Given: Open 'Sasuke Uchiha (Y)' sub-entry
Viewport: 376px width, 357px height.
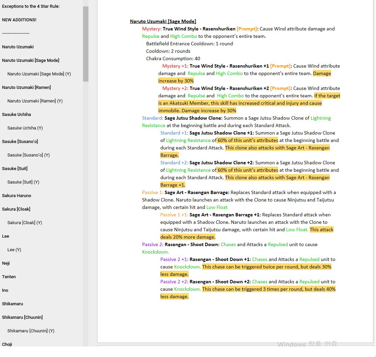Looking at the screenshot, I should (25, 128).
